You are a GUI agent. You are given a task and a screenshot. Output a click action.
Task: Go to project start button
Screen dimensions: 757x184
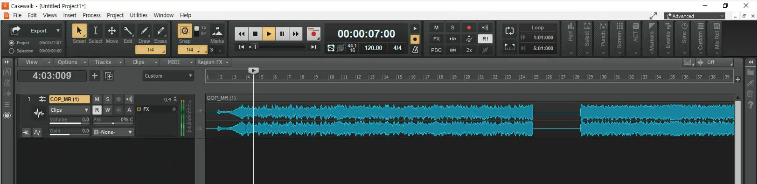pos(241,47)
